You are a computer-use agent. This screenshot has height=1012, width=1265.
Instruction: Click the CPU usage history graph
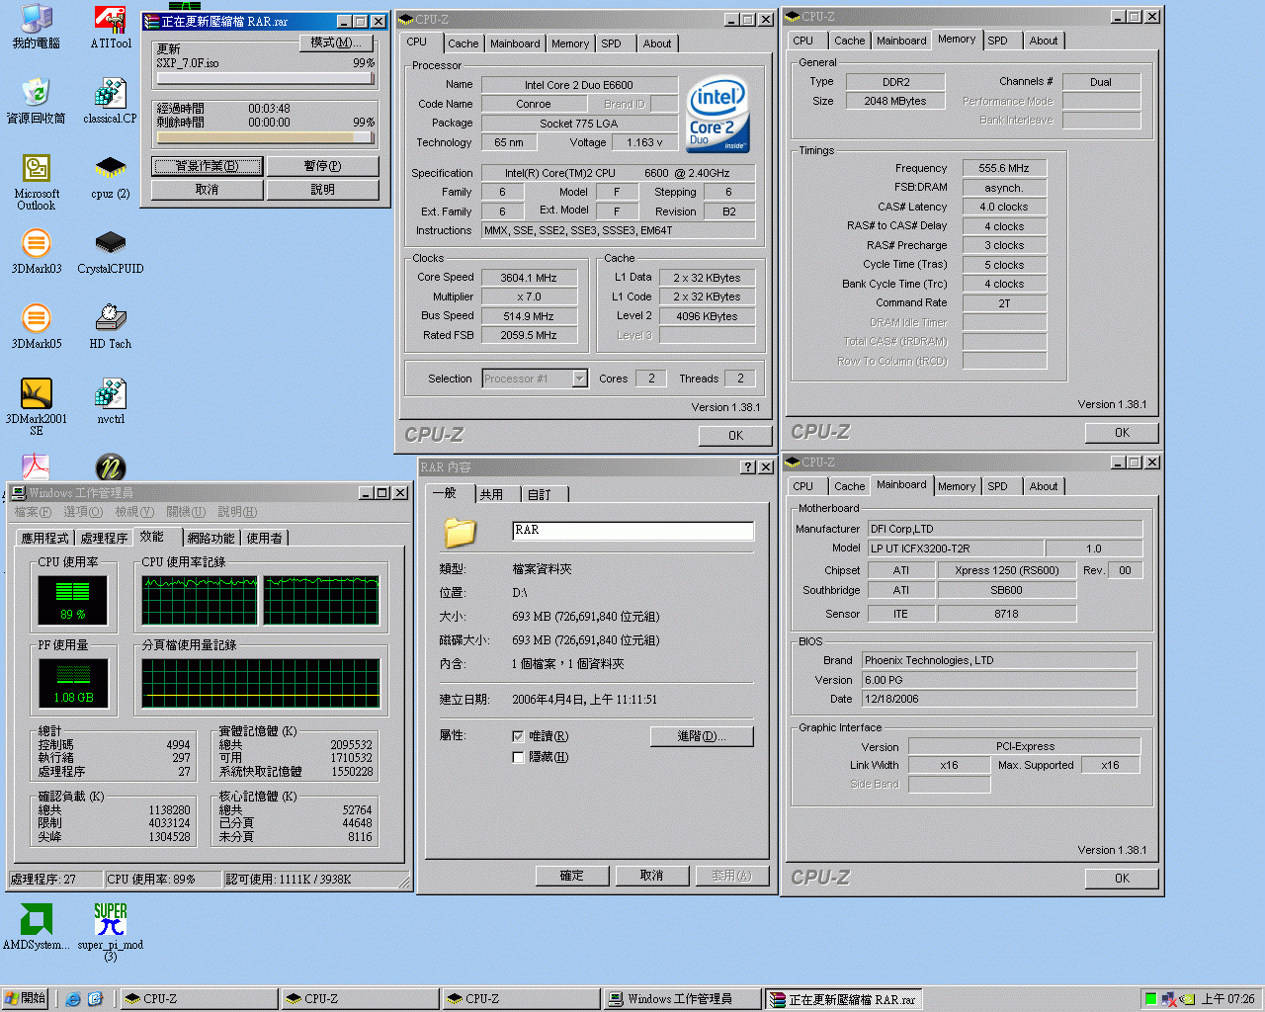pos(262,599)
